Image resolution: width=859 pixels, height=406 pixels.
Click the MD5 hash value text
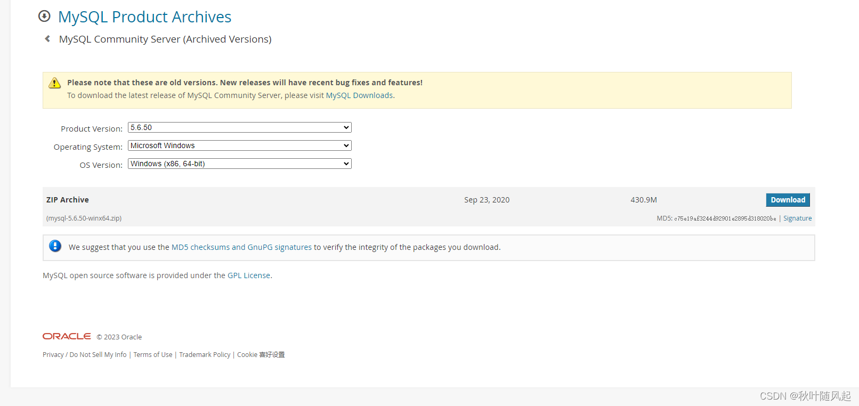pyautogui.click(x=725, y=218)
